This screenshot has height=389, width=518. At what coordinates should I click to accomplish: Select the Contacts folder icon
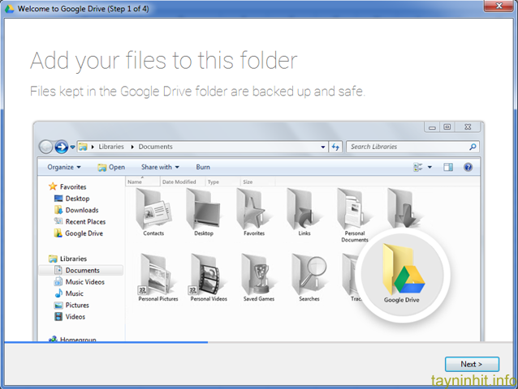click(153, 208)
